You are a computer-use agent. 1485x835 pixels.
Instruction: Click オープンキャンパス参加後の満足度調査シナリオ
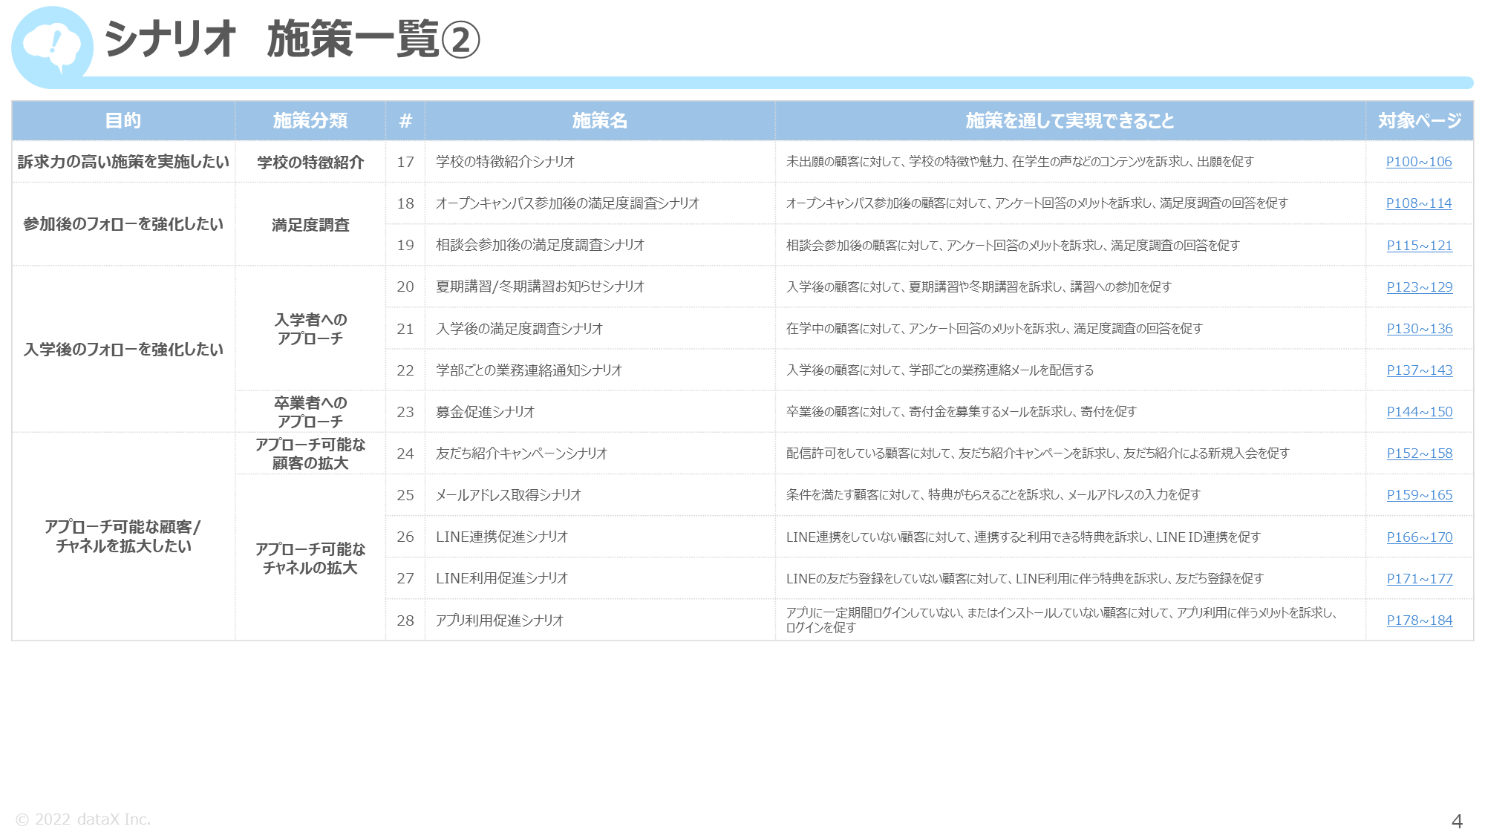click(x=567, y=203)
